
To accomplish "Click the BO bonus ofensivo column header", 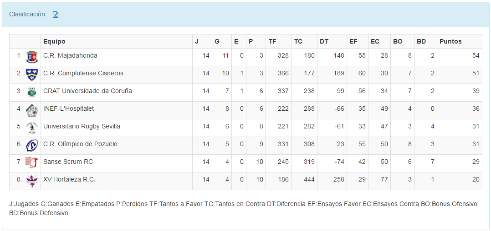I will (398, 42).
